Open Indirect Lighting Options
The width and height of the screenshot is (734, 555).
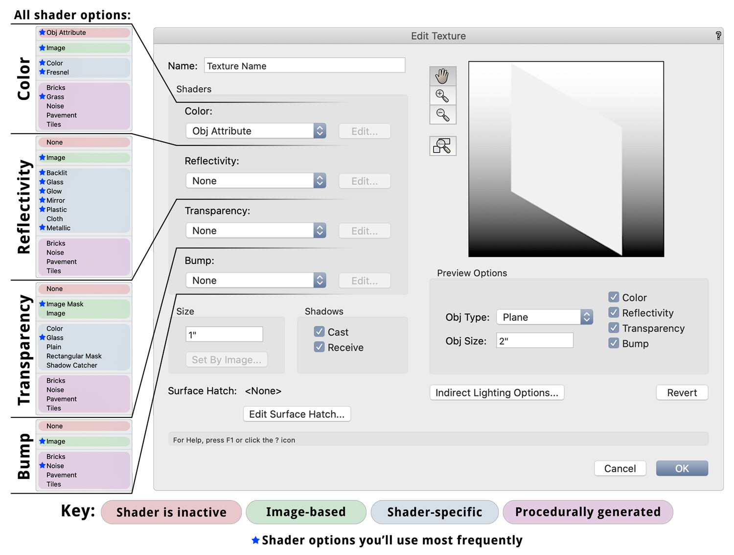click(496, 392)
